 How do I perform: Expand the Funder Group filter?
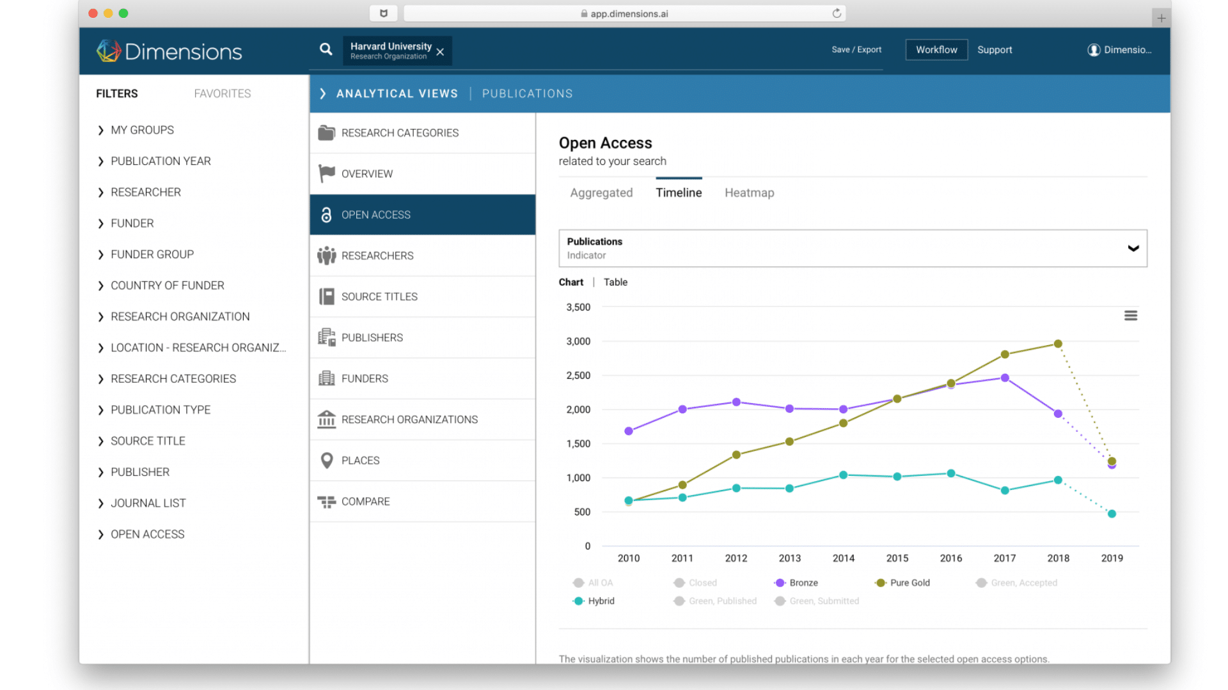[x=152, y=254]
